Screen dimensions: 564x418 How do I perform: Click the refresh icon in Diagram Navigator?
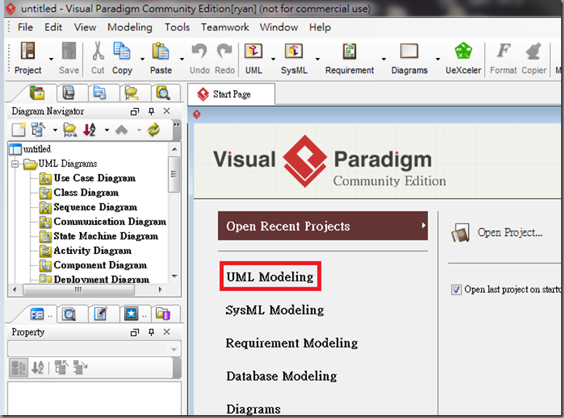coord(154,130)
